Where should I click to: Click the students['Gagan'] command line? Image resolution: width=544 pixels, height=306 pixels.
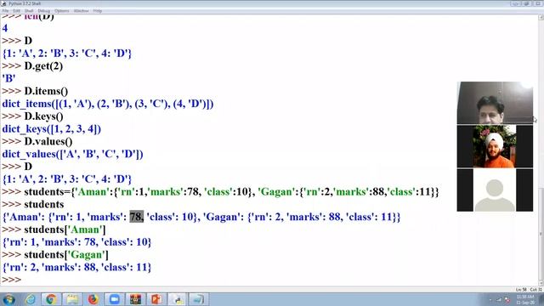[54, 255]
